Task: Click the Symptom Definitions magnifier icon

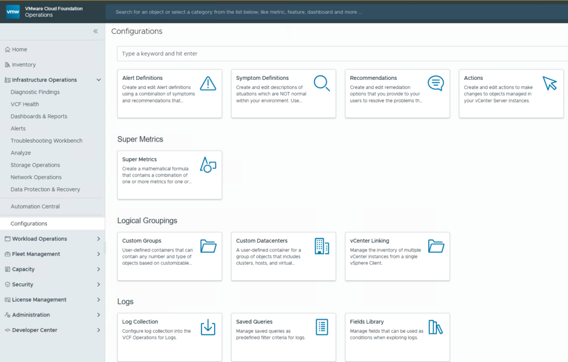Action: [322, 83]
